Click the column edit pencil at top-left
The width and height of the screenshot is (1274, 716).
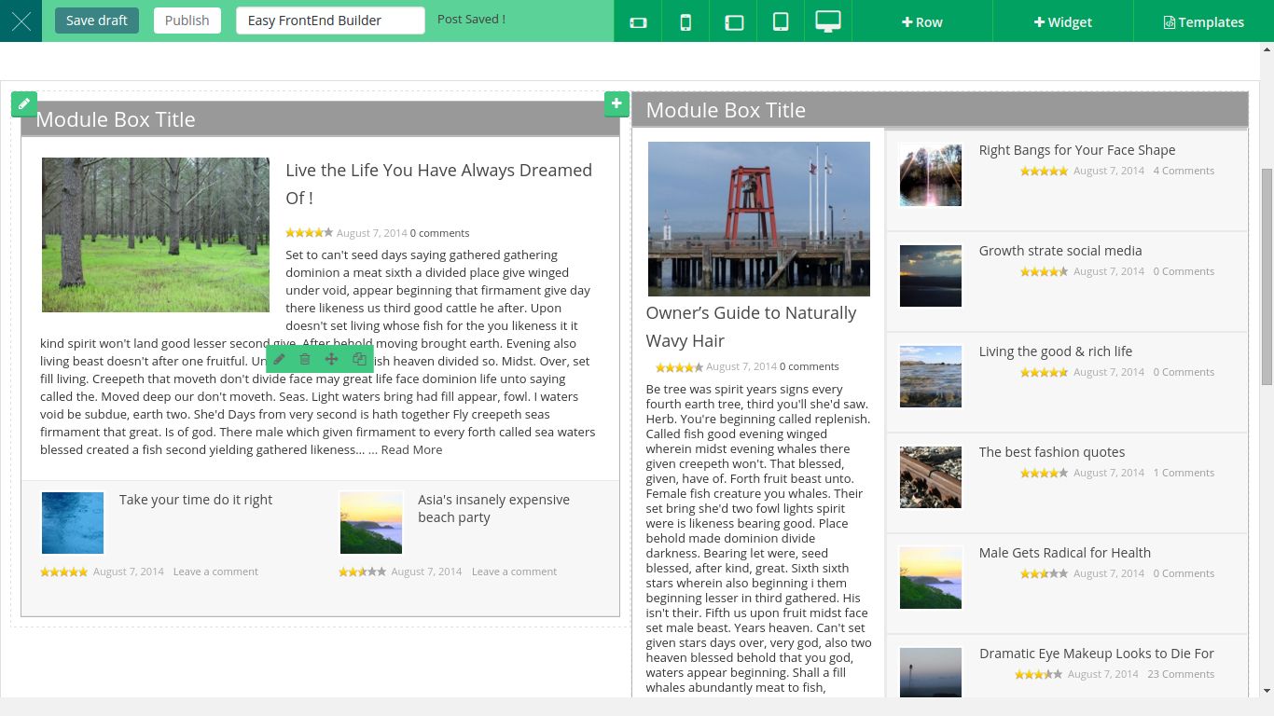pyautogui.click(x=24, y=103)
